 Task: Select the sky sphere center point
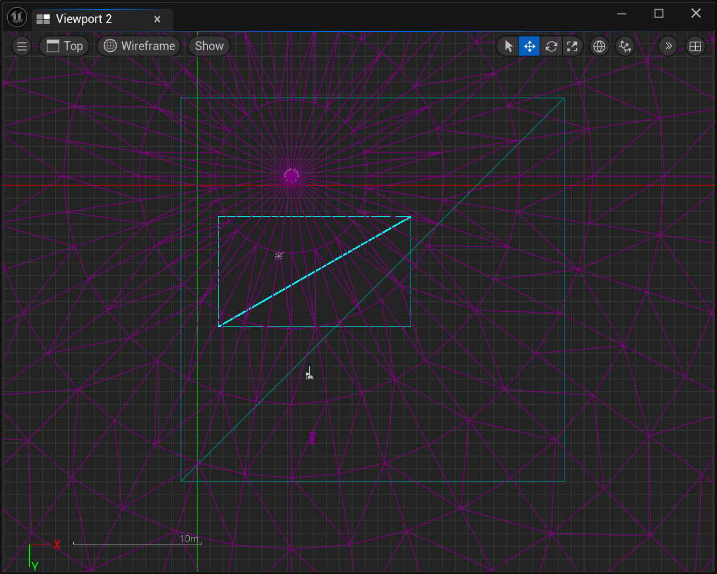(x=291, y=176)
